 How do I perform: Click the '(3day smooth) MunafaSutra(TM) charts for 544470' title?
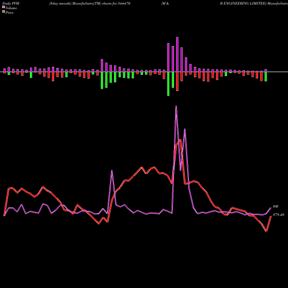[89, 3]
